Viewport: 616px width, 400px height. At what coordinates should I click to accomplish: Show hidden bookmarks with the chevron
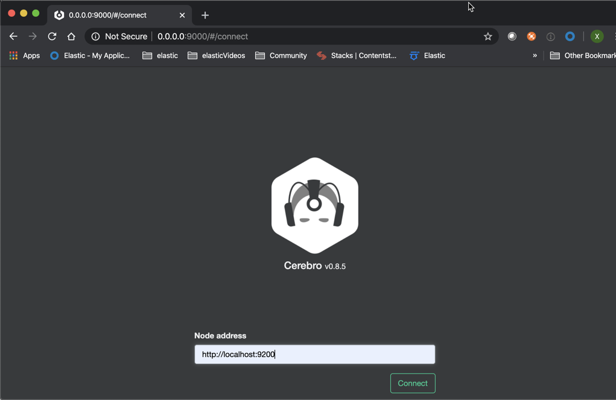(535, 56)
